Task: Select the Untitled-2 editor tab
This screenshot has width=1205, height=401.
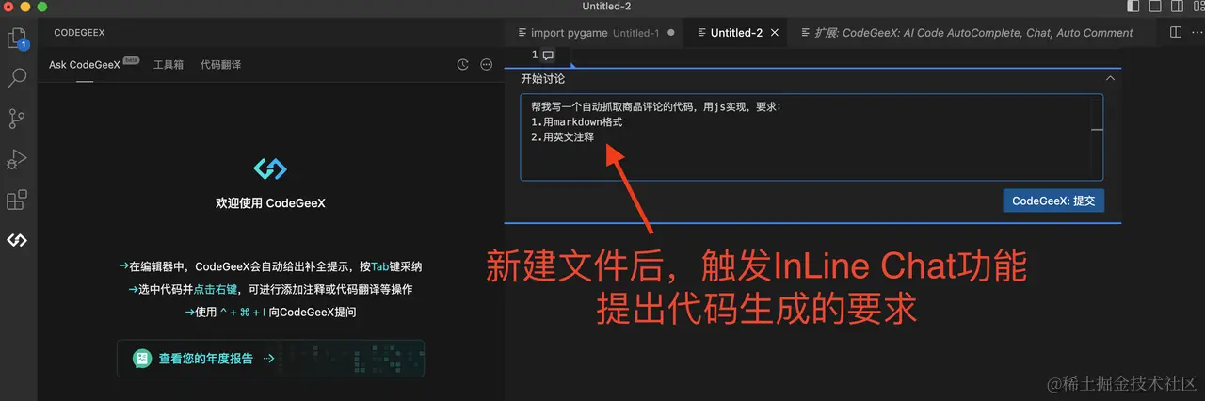Action: click(x=736, y=33)
